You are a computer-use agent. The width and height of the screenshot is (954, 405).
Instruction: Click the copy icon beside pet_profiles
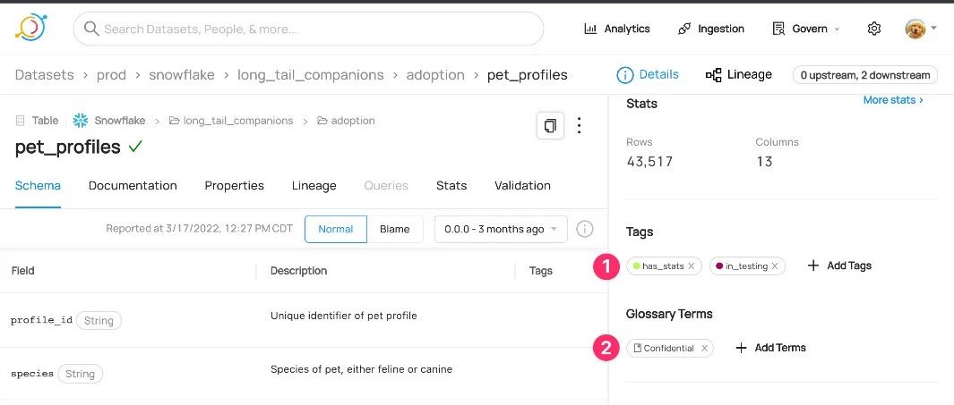(550, 126)
